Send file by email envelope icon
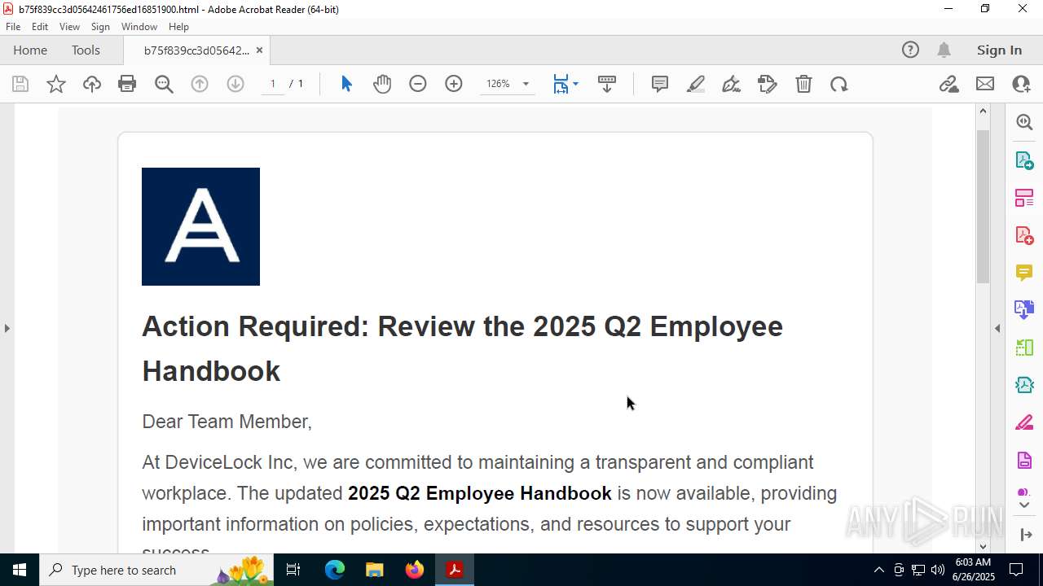1043x586 pixels. [985, 84]
